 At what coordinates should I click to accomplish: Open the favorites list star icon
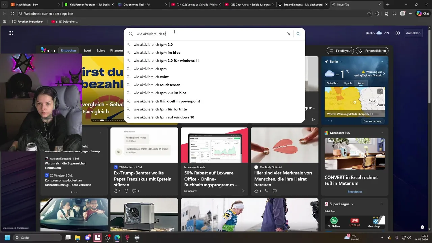click(394, 13)
